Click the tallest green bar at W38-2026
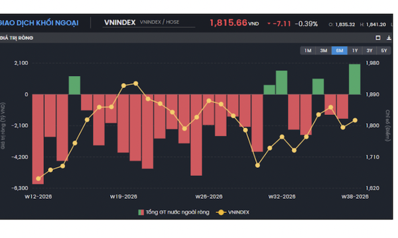Image resolution: width=398 pixels, height=238 pixels. coord(355,79)
